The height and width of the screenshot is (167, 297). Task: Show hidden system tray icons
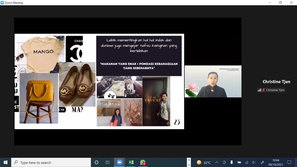coord(217,162)
